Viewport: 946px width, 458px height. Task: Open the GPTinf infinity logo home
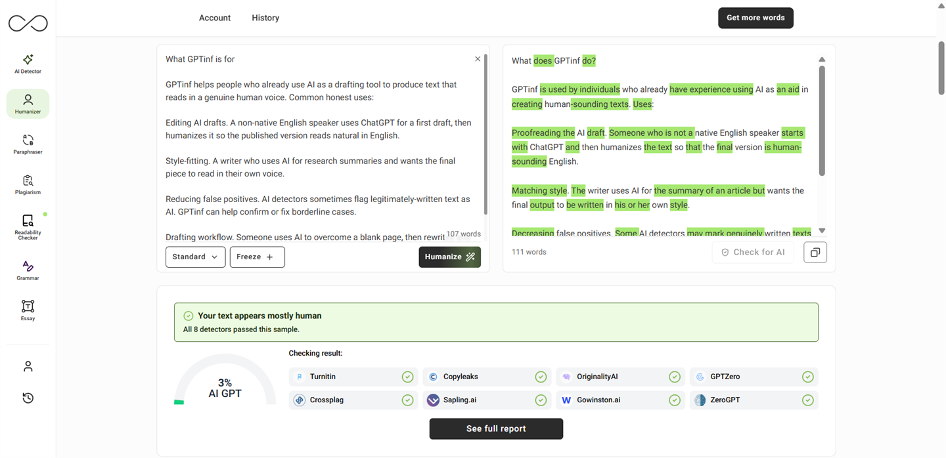coord(28,23)
